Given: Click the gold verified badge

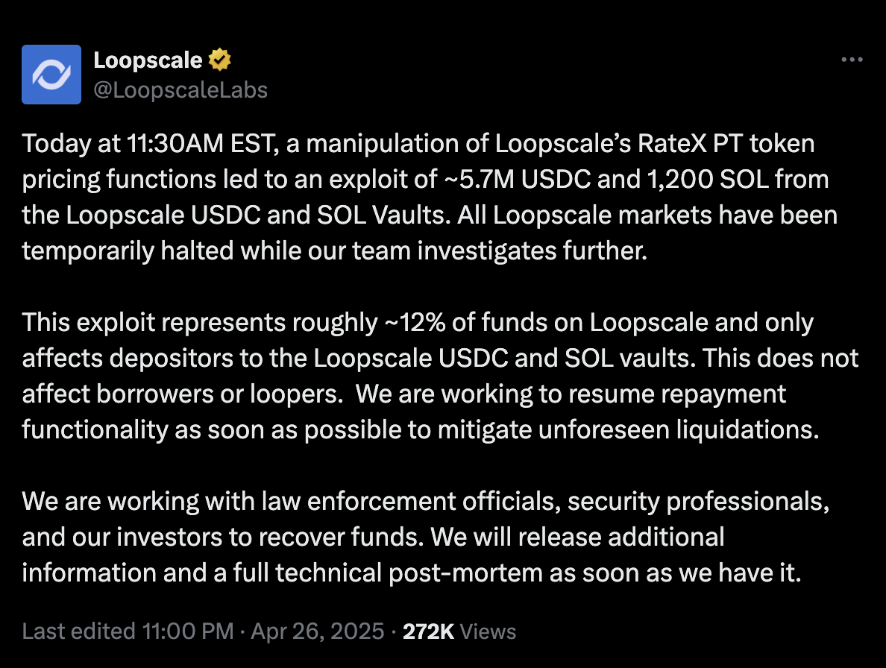Looking at the screenshot, I should coord(220,60).
